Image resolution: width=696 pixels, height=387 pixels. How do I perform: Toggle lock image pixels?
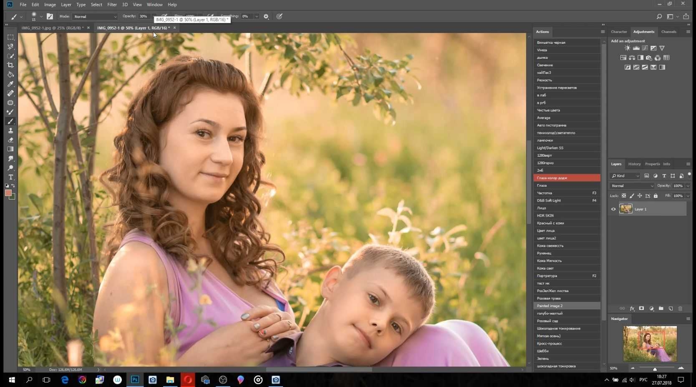point(632,196)
